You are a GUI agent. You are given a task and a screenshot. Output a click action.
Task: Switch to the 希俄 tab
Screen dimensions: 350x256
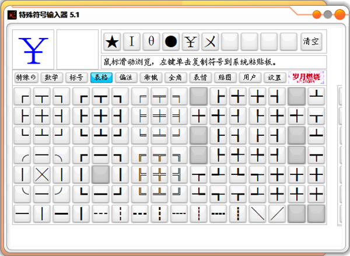[151, 78]
